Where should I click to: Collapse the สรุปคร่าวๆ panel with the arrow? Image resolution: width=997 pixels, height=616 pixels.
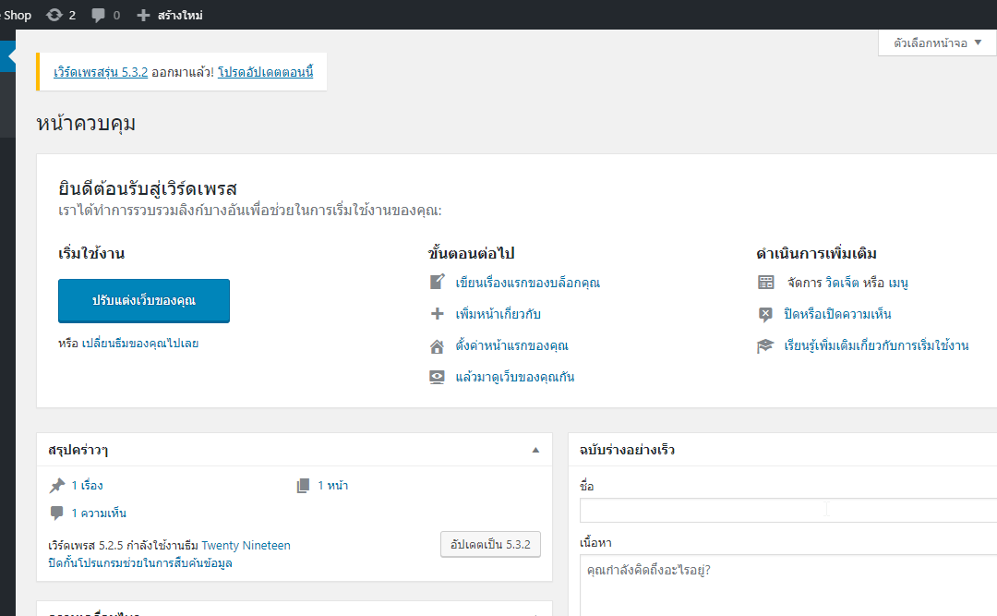(535, 450)
